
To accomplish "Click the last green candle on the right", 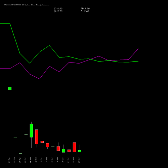I will pyautogui.click(x=80, y=151).
